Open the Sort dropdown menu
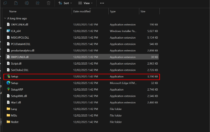This screenshot has height=132, width=210. pyautogui.click(x=65, y=3)
